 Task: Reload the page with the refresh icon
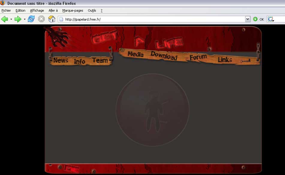tap(31, 19)
